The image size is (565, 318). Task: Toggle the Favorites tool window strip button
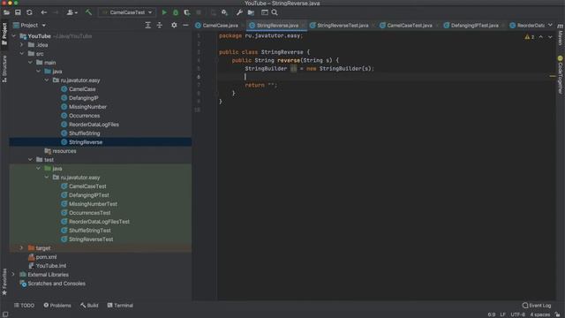pyautogui.click(x=4, y=282)
